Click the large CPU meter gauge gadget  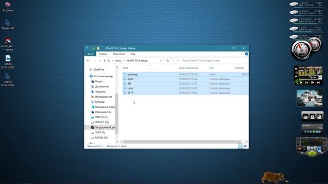[301, 50]
